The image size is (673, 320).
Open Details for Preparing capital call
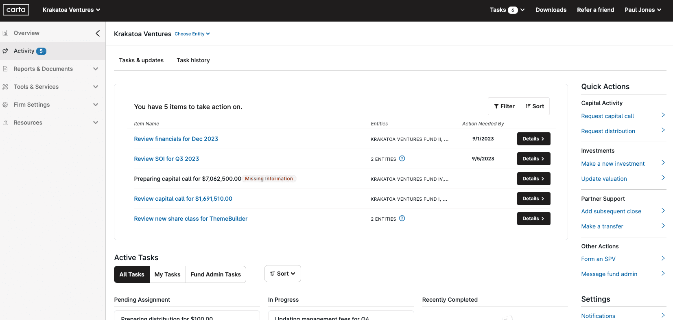click(533, 179)
